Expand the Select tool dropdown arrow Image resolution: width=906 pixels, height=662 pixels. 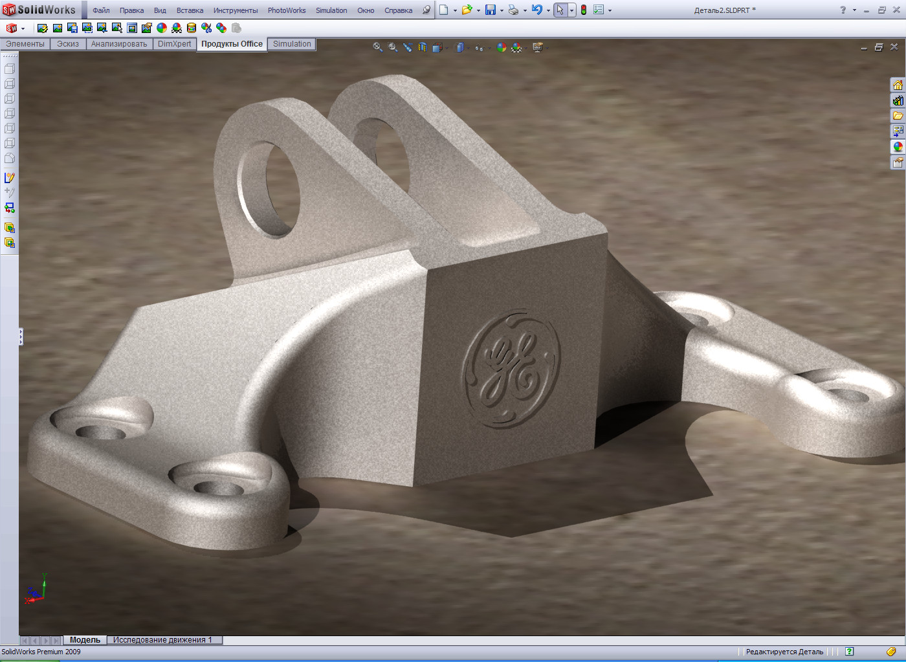coord(571,10)
